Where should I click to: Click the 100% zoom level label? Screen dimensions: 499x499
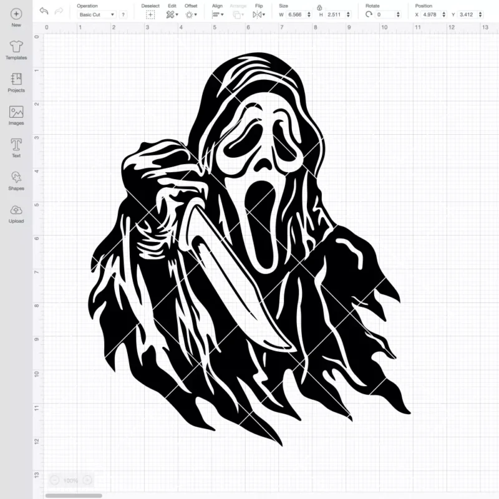pyautogui.click(x=70, y=480)
